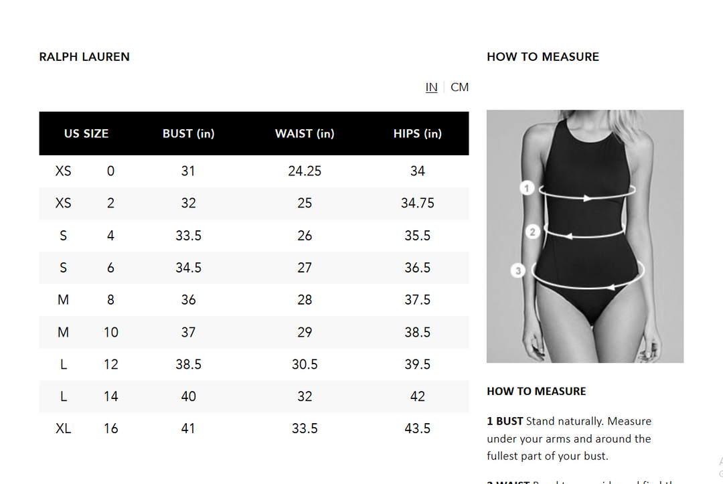723x484 pixels.
Task: Select the XL size 16 row
Action: pos(254,428)
